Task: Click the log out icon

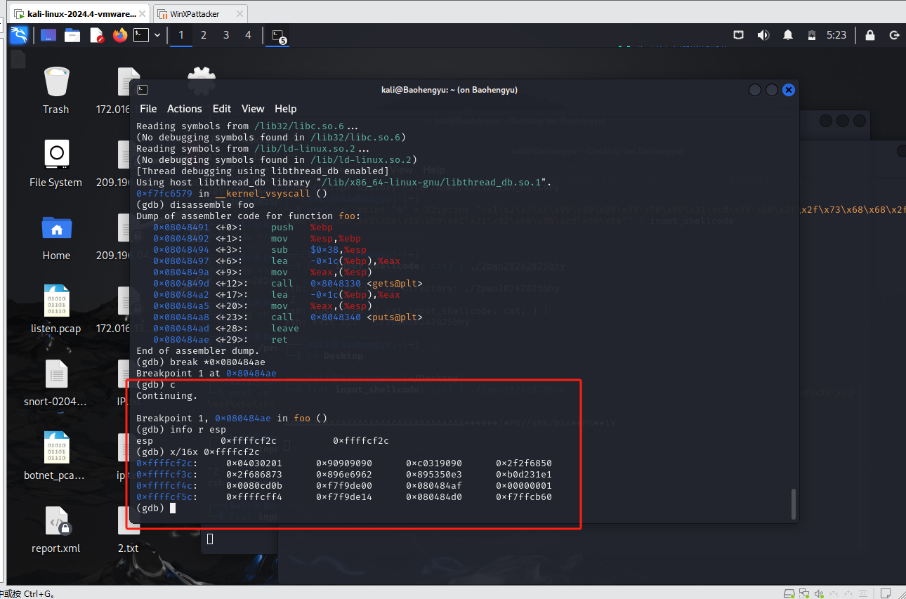Action: [x=894, y=35]
